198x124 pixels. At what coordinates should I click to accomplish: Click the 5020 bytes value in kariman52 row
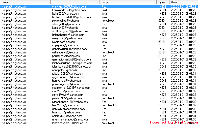(x=161, y=28)
